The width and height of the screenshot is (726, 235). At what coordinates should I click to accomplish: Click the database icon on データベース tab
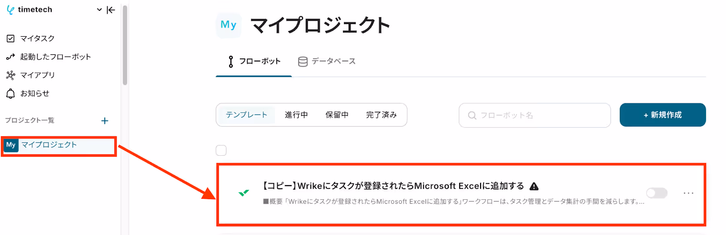point(303,62)
